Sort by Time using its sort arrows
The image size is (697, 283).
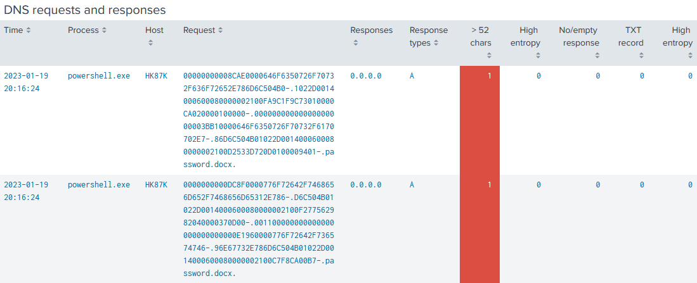coord(29,30)
